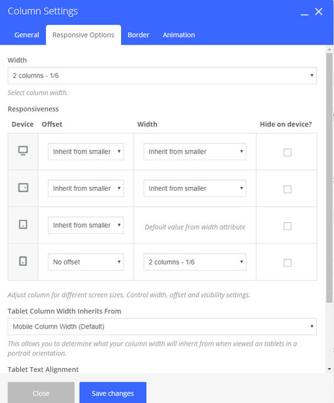The height and width of the screenshot is (403, 334).
Task: Enable hide on desktop device checkbox
Action: coord(287,152)
